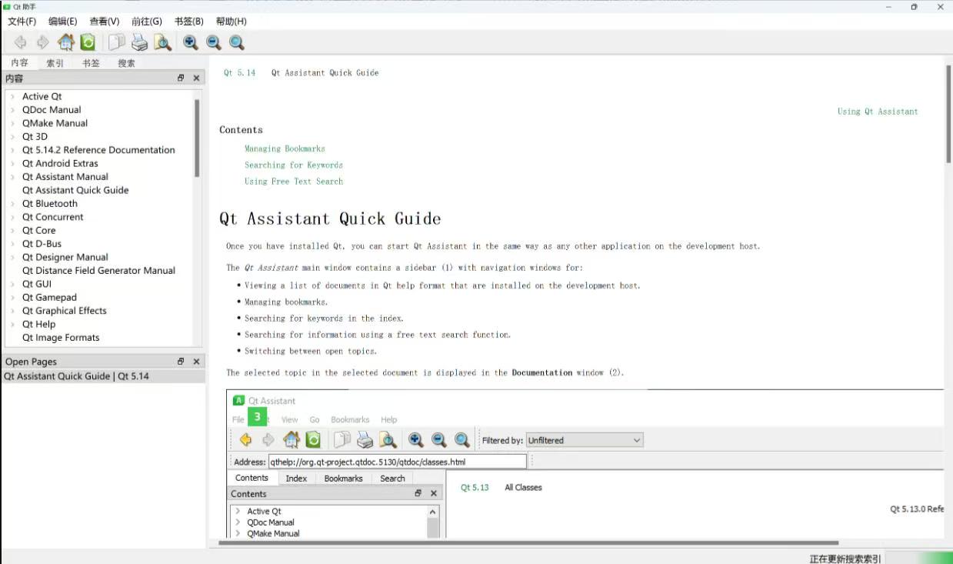Jump to Managing Bookmarks section
Image resolution: width=953 pixels, height=564 pixels.
pyautogui.click(x=285, y=149)
